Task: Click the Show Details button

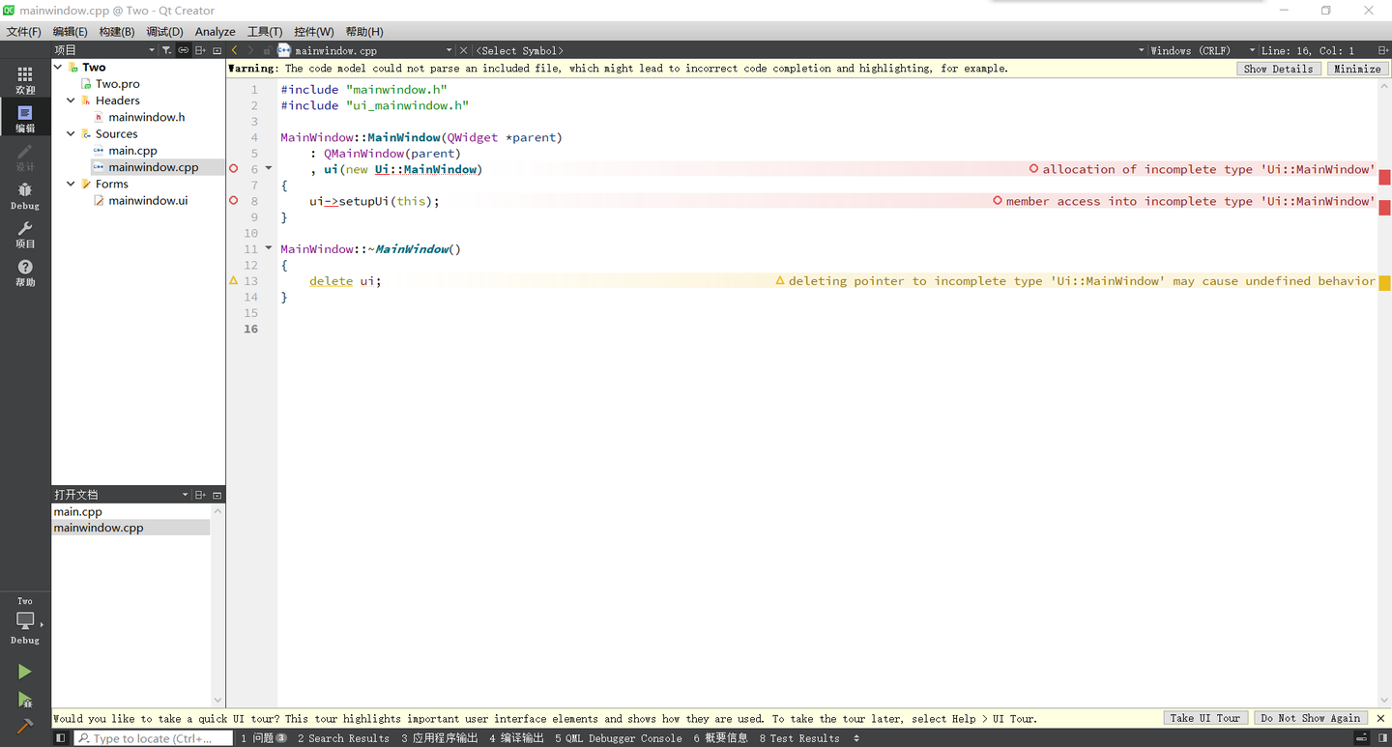Action: coord(1278,69)
